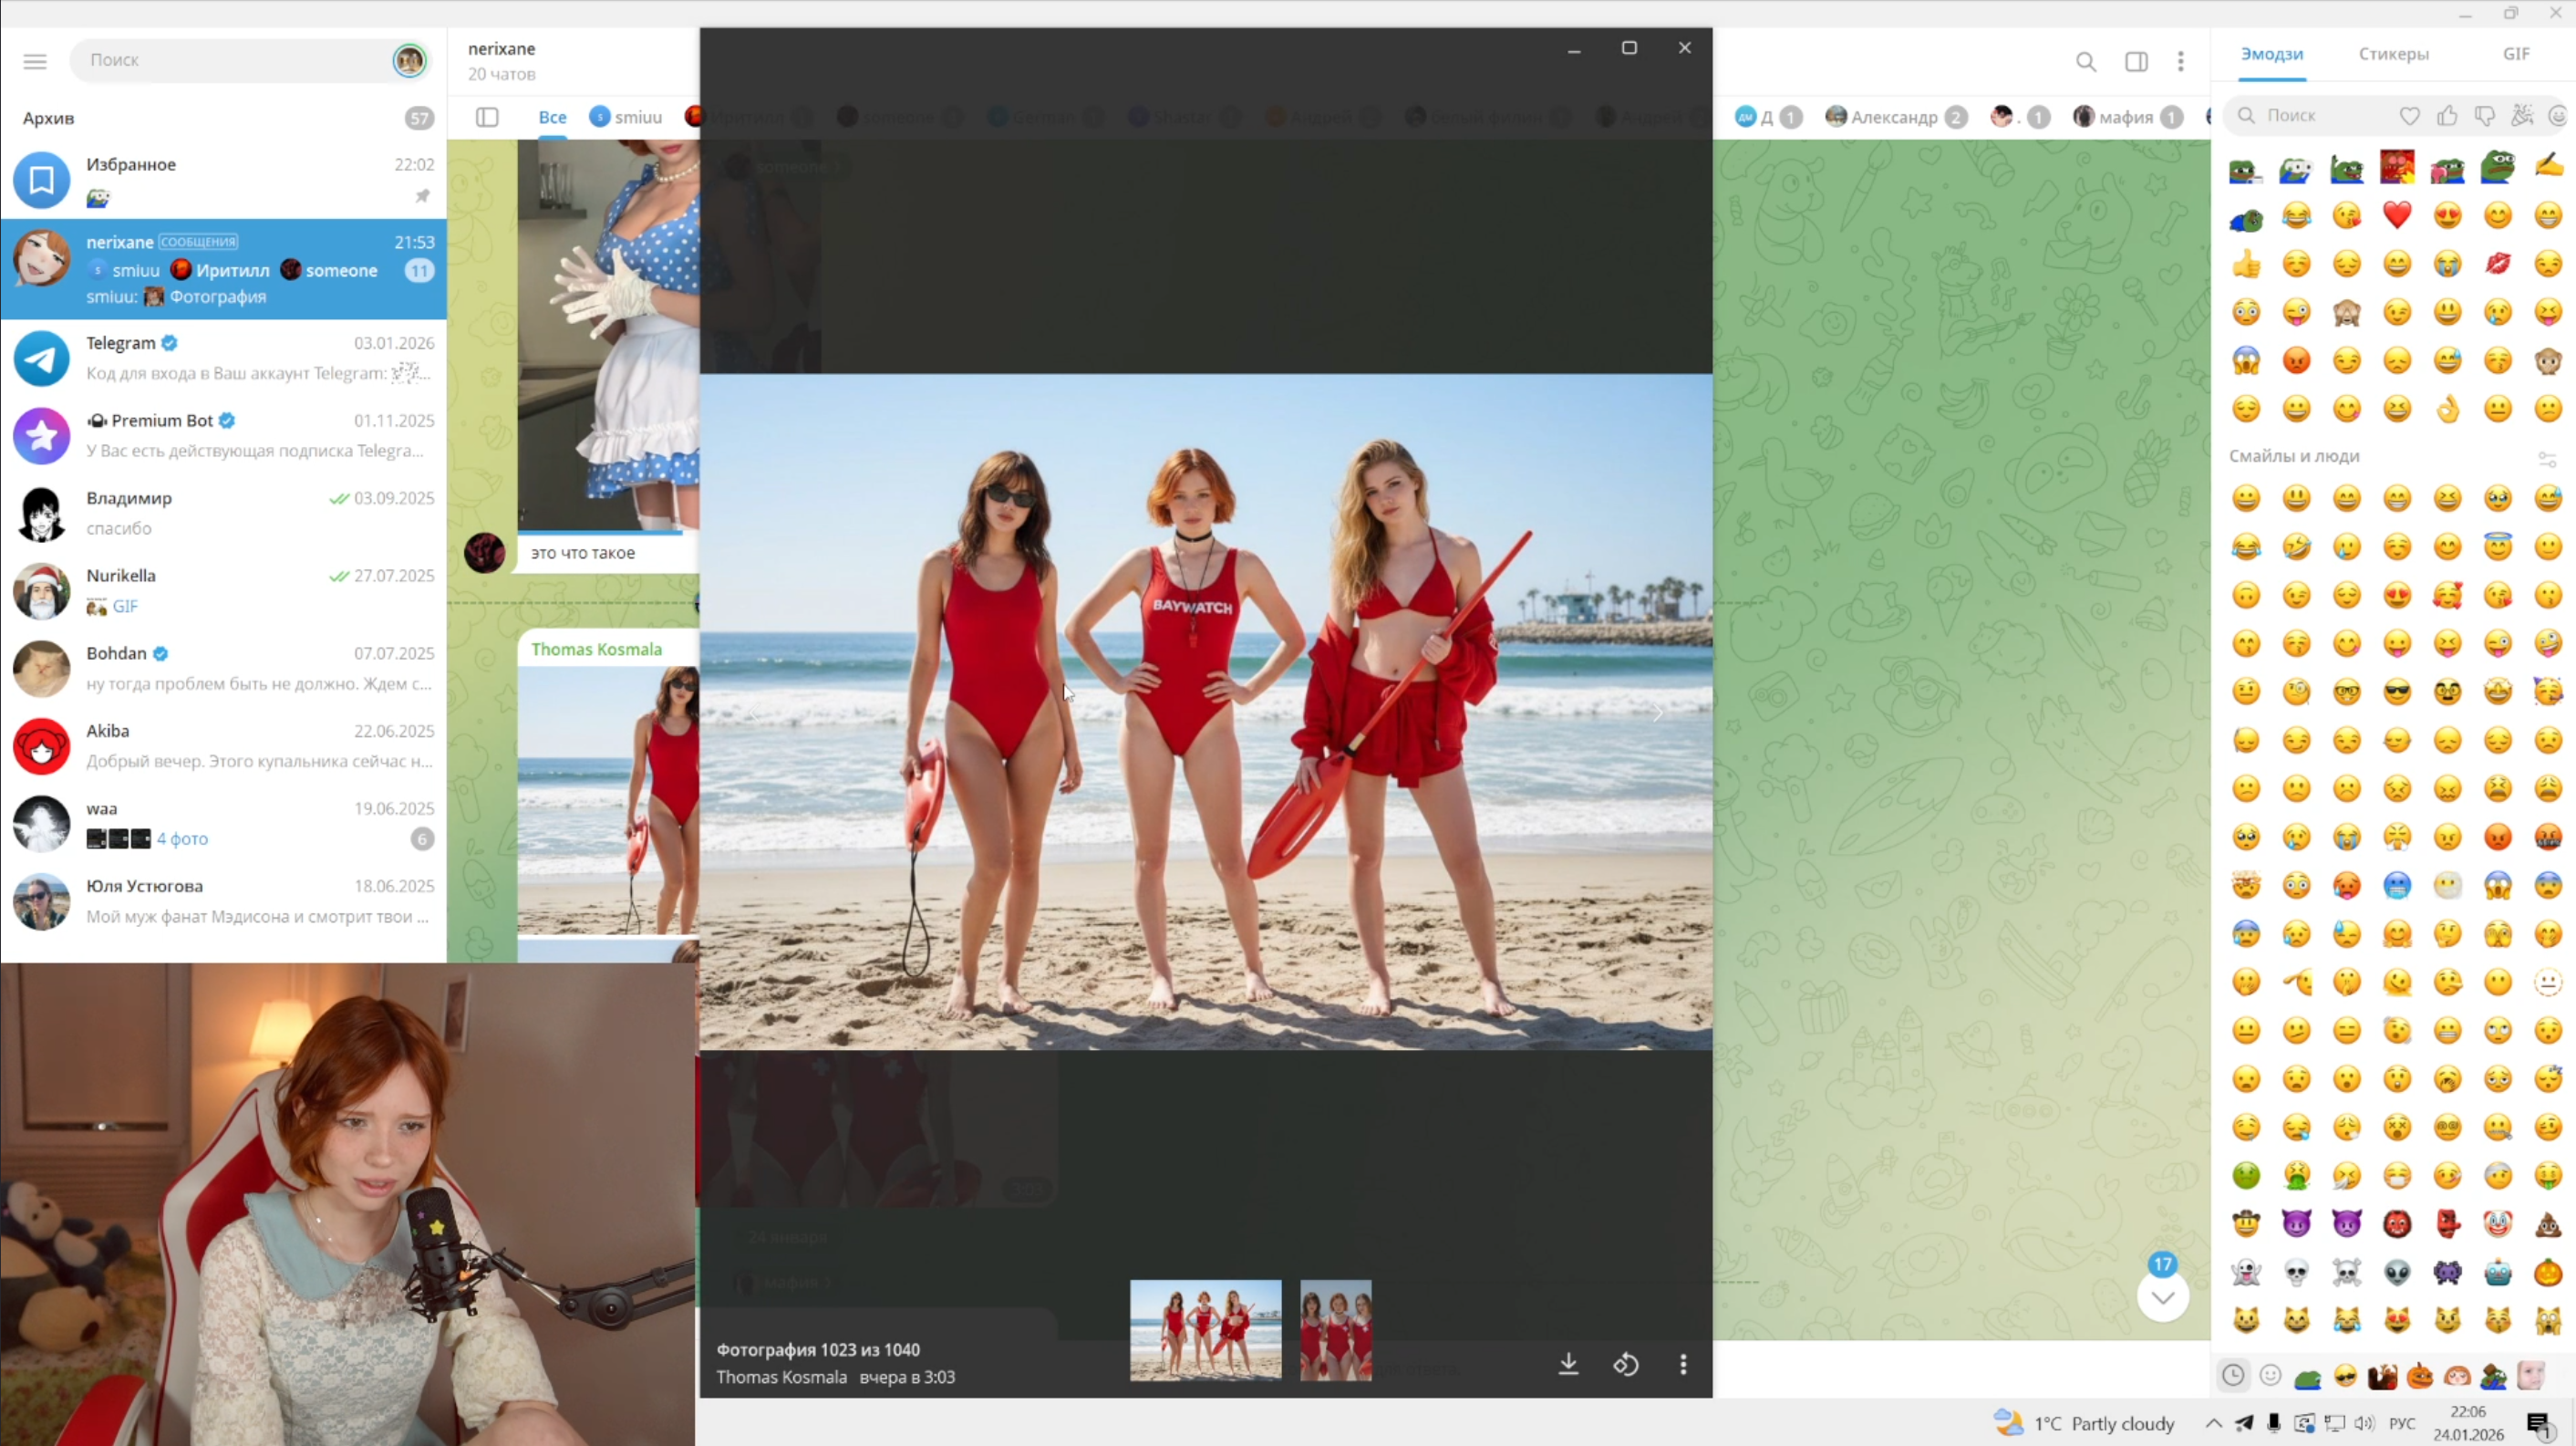
Task: Click the scroll-to-bottom chevron button
Action: (2162, 1298)
